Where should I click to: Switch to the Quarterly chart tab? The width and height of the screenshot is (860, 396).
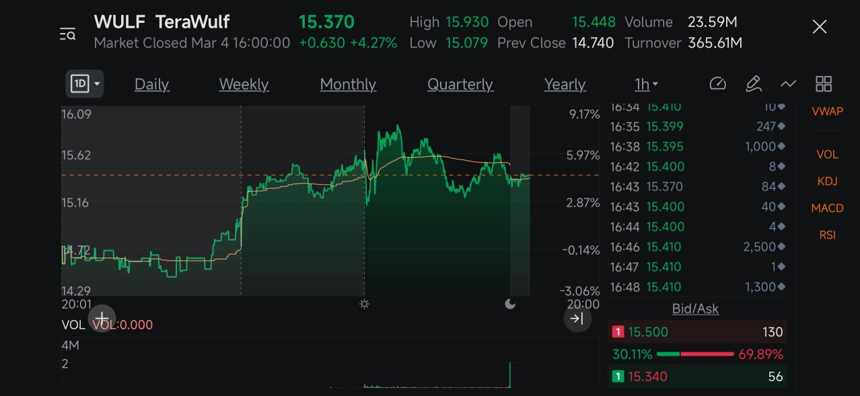pyautogui.click(x=460, y=85)
